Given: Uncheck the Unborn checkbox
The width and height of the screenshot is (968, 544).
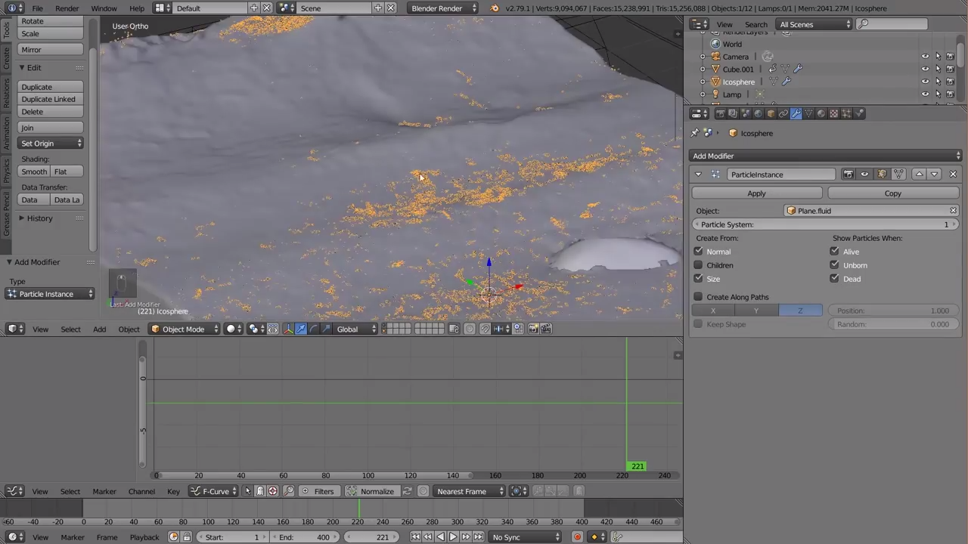Looking at the screenshot, I should (834, 264).
